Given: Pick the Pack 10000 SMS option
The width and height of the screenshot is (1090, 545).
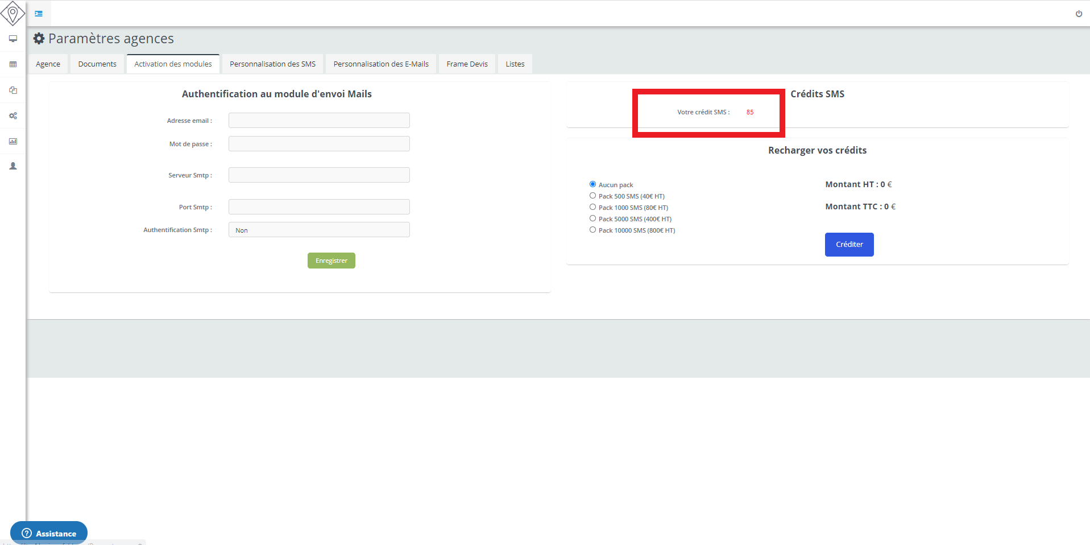Looking at the screenshot, I should point(592,230).
